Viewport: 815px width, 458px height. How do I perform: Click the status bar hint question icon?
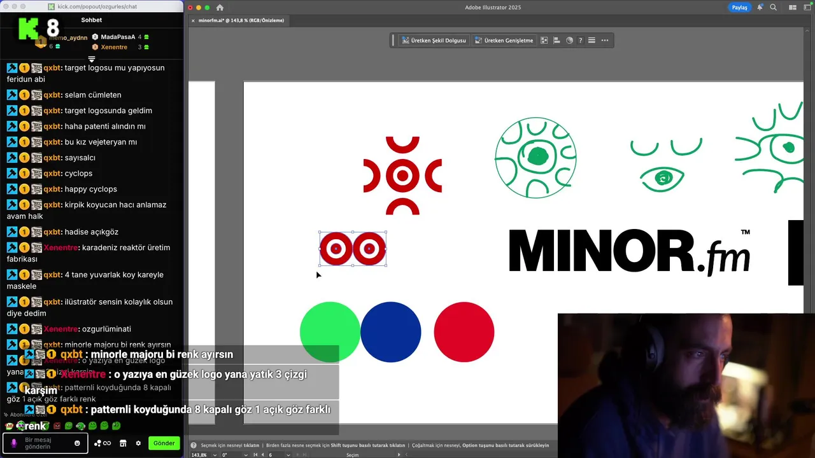[195, 445]
